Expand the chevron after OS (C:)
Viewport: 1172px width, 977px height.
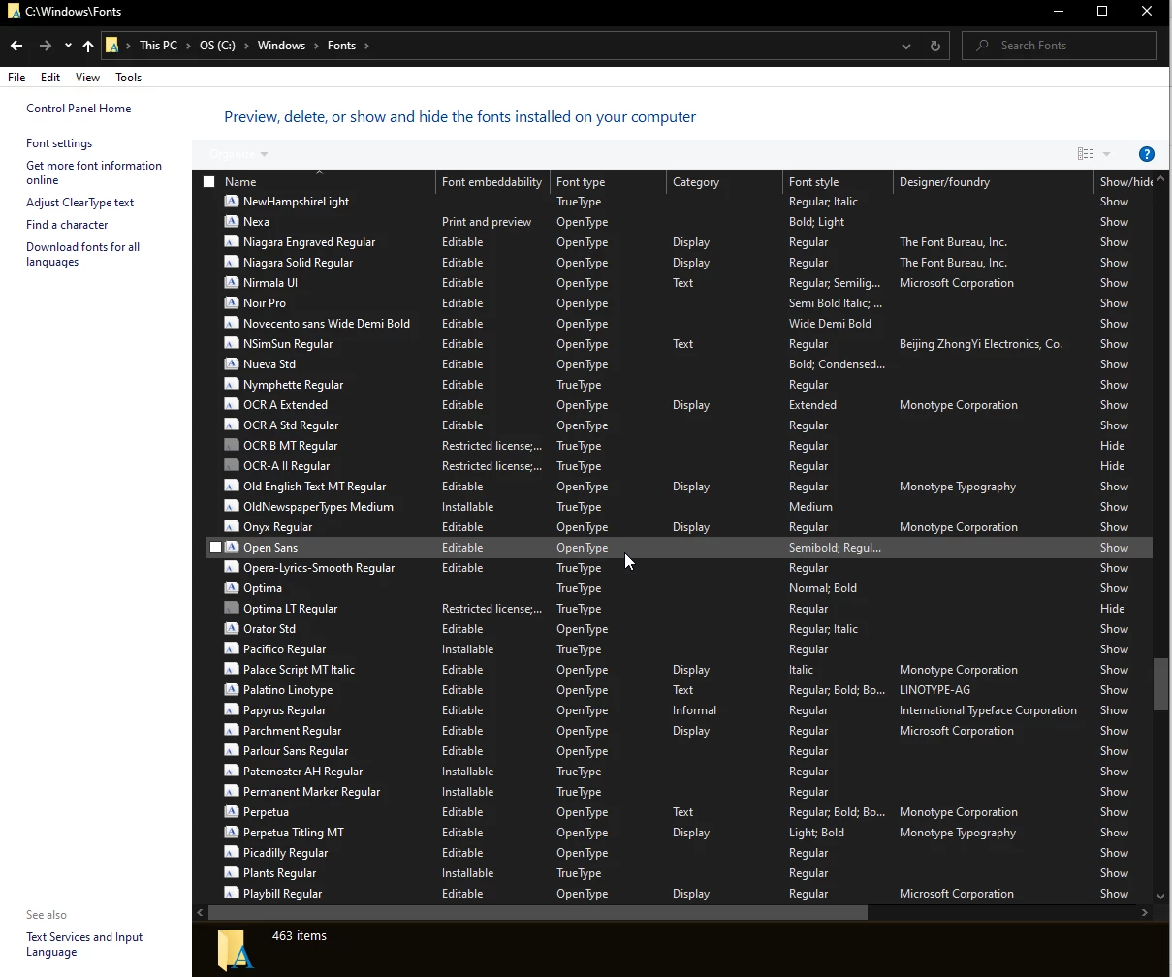246,46
